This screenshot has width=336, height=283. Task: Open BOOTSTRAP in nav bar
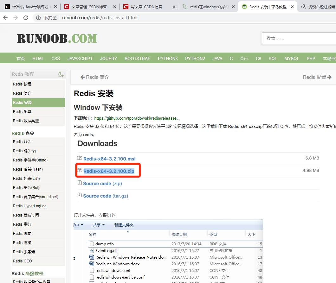138,59
